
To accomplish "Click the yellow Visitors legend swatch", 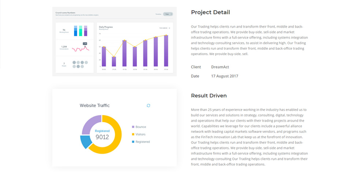I will point(133,134).
